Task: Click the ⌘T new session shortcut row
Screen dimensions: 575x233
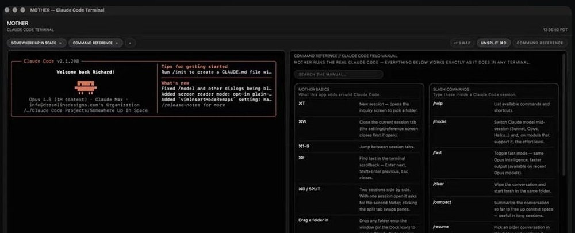Action: 359,108
